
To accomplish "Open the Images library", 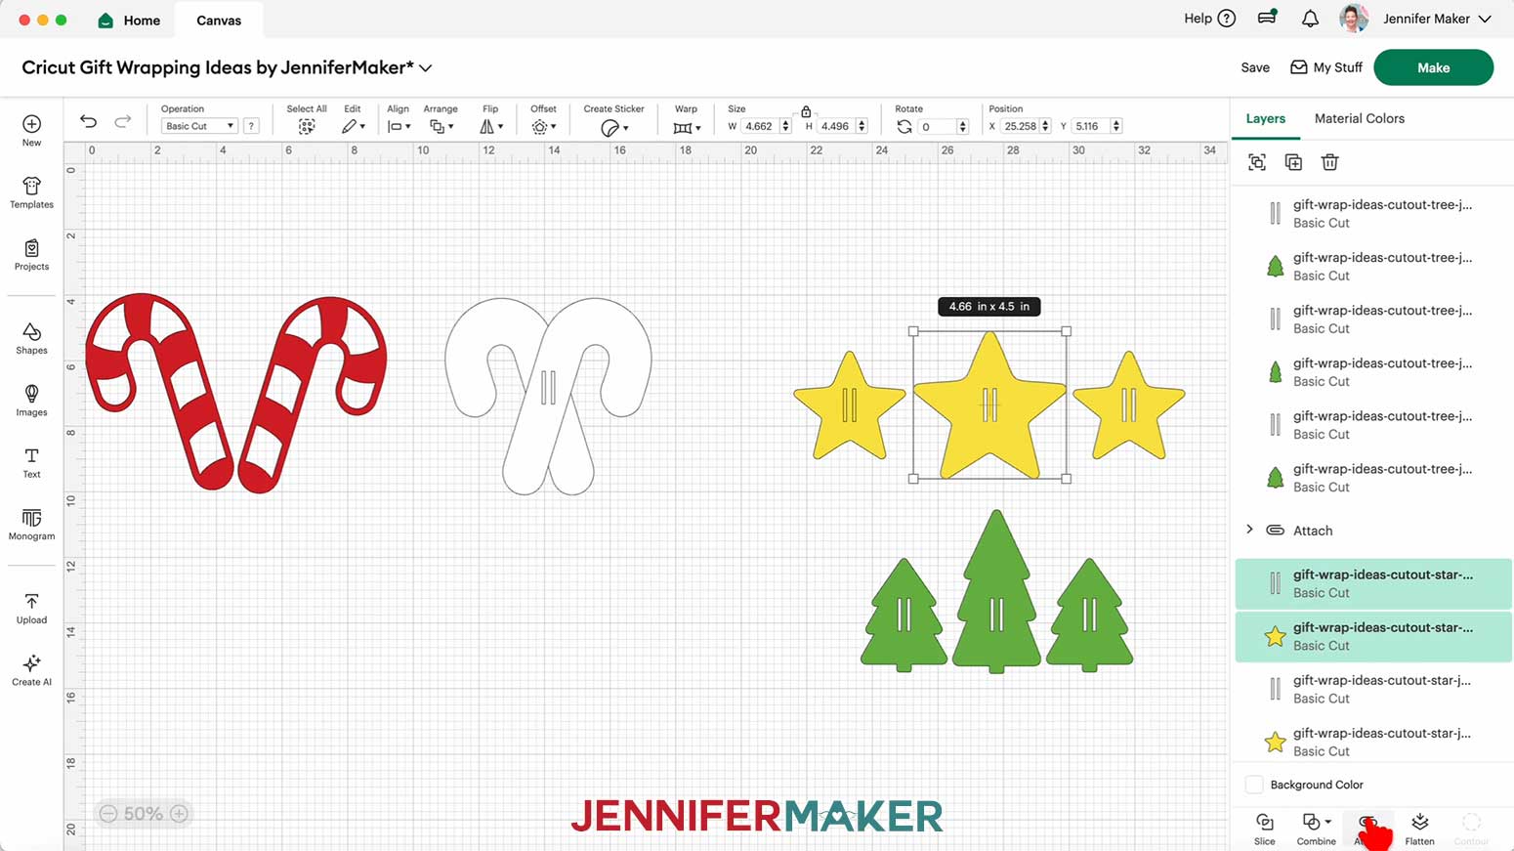I will tap(31, 401).
